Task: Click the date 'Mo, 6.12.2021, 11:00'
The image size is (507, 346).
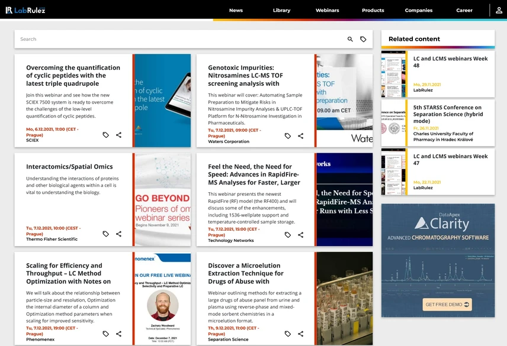Action: [x=52, y=132]
